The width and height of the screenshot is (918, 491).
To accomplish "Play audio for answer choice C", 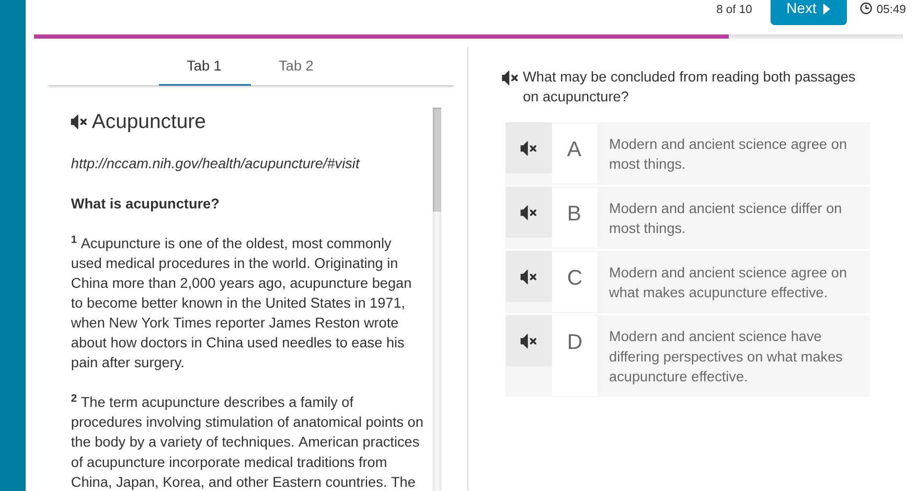I will (529, 277).
